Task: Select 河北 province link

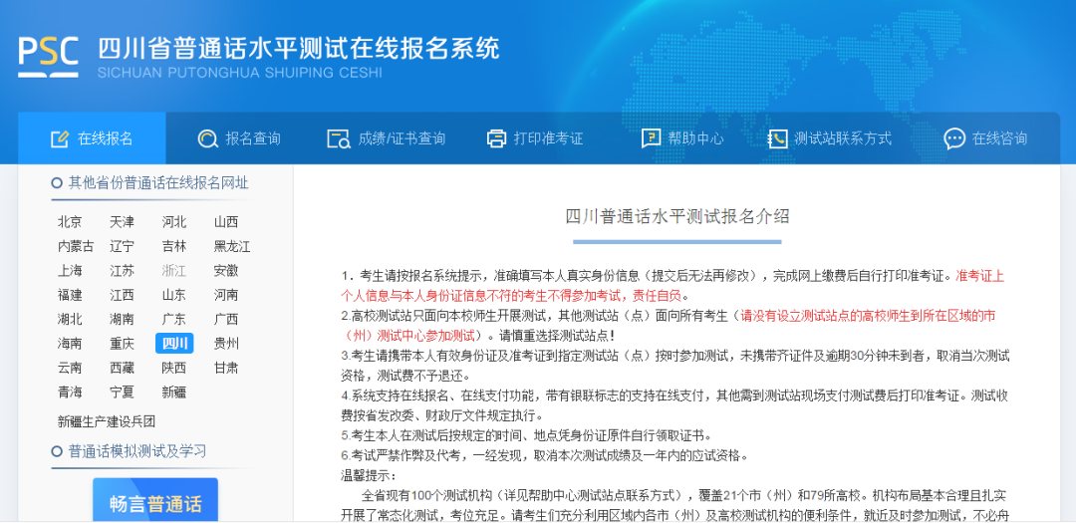Action: 174,222
